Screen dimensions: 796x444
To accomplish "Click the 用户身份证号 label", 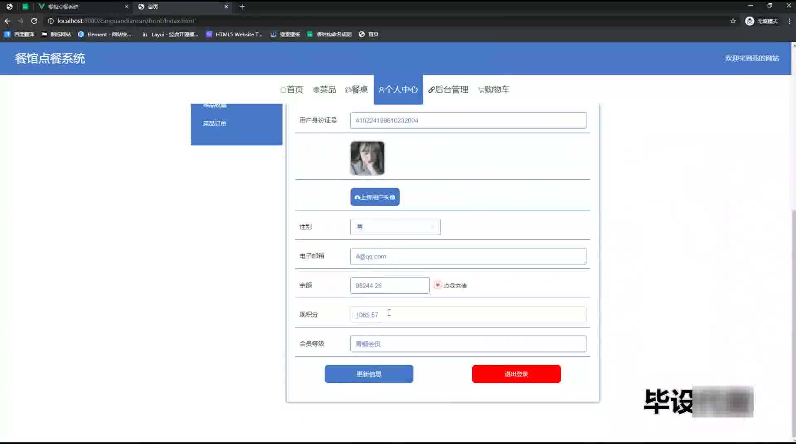I will [x=318, y=120].
